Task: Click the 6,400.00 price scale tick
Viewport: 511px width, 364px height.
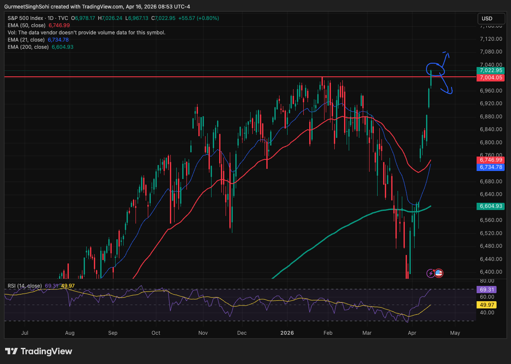Action: point(490,272)
